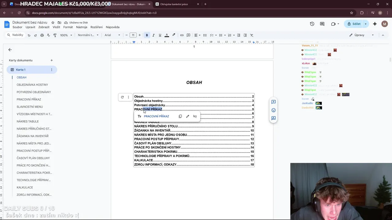This screenshot has height=220, width=392.
Task: Open paragraph style Normální text dropdown
Action: (x=88, y=35)
